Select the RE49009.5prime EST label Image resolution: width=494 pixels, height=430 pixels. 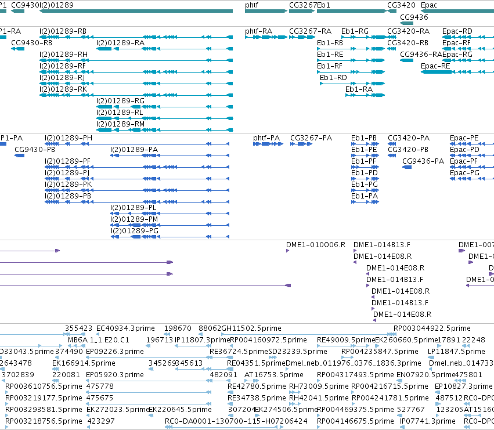(x=346, y=340)
